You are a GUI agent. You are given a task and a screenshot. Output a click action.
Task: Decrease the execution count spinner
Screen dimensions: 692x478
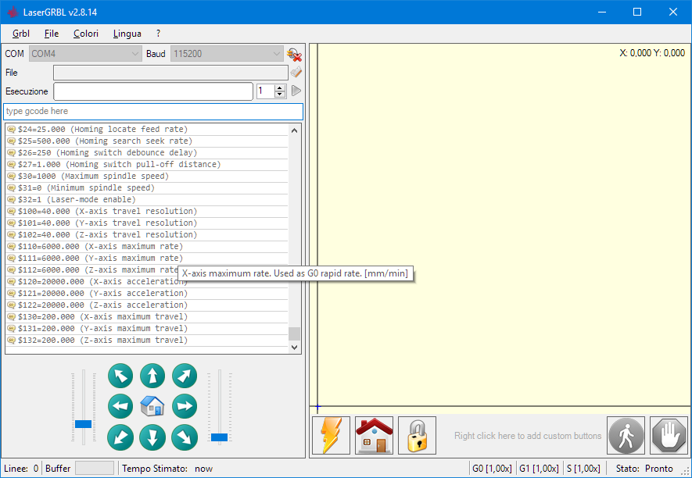click(x=280, y=95)
